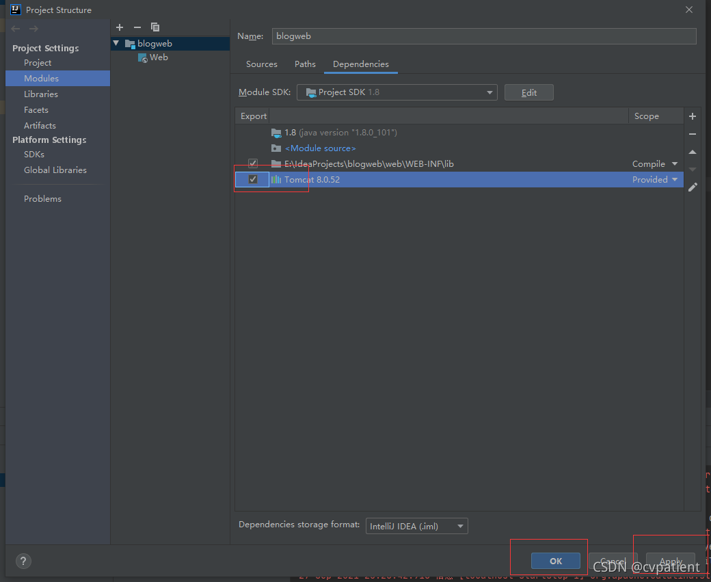The image size is (711, 582).
Task: Click the blogweb module folder icon
Action: (x=130, y=44)
